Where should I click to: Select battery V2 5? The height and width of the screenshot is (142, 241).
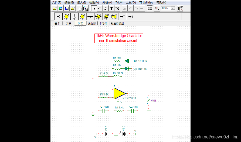[x=125, y=134]
